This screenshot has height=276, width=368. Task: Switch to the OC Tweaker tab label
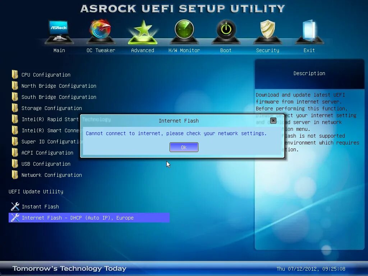point(101,50)
